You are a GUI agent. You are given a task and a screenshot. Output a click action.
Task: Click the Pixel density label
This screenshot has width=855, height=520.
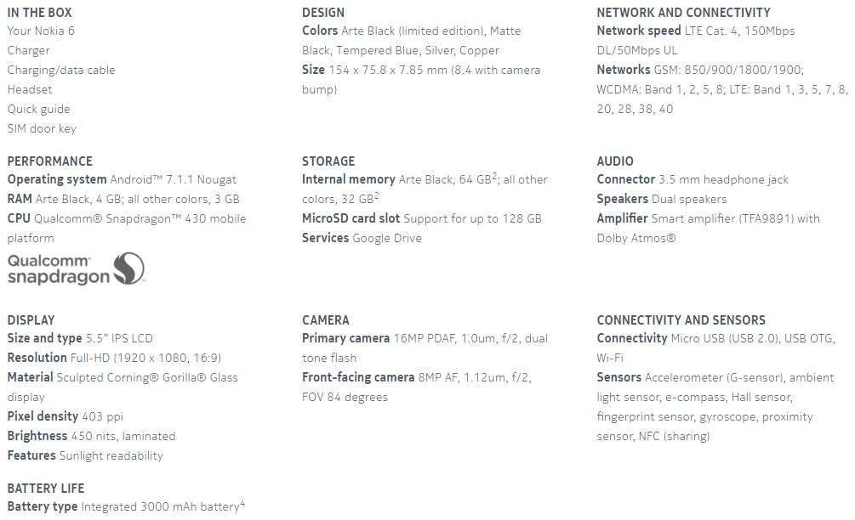(43, 416)
